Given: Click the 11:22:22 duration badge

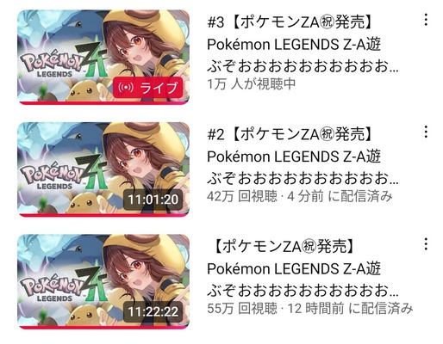Looking at the screenshot, I should 153,311.
